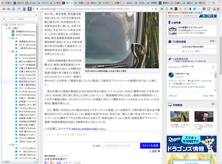Reload the page with the refresh icon
The image size is (222, 164).
pos(14,9)
